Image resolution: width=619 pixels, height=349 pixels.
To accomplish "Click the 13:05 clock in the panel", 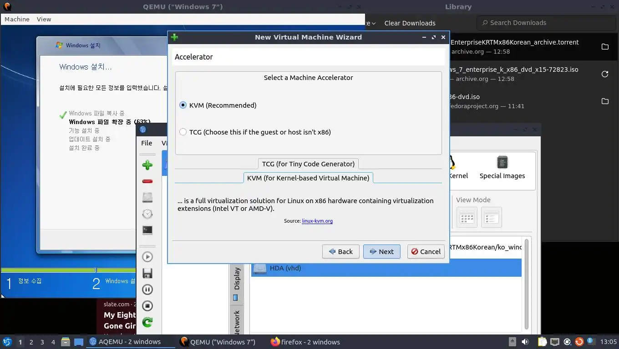I will point(608,342).
